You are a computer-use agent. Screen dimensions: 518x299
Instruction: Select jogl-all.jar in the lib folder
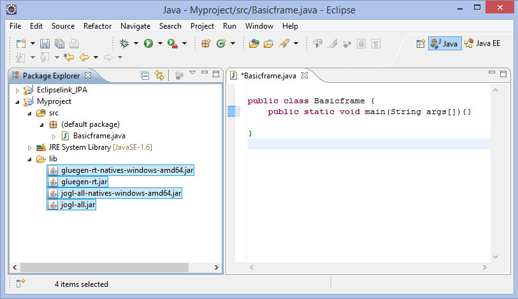click(x=71, y=205)
